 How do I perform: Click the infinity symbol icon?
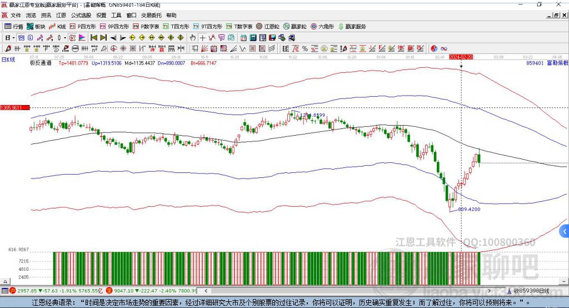444,48
